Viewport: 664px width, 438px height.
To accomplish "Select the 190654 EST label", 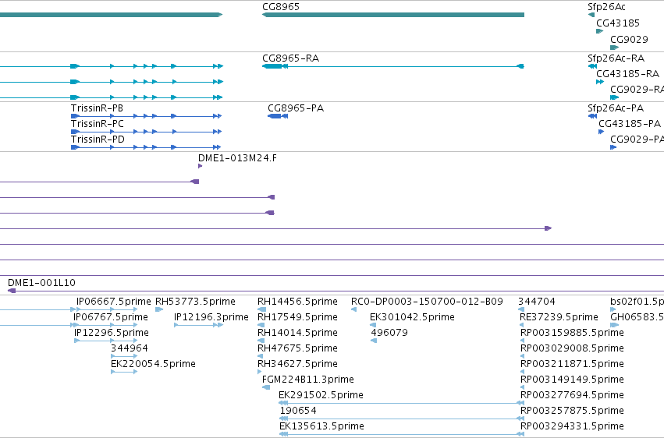I will click(x=298, y=411).
